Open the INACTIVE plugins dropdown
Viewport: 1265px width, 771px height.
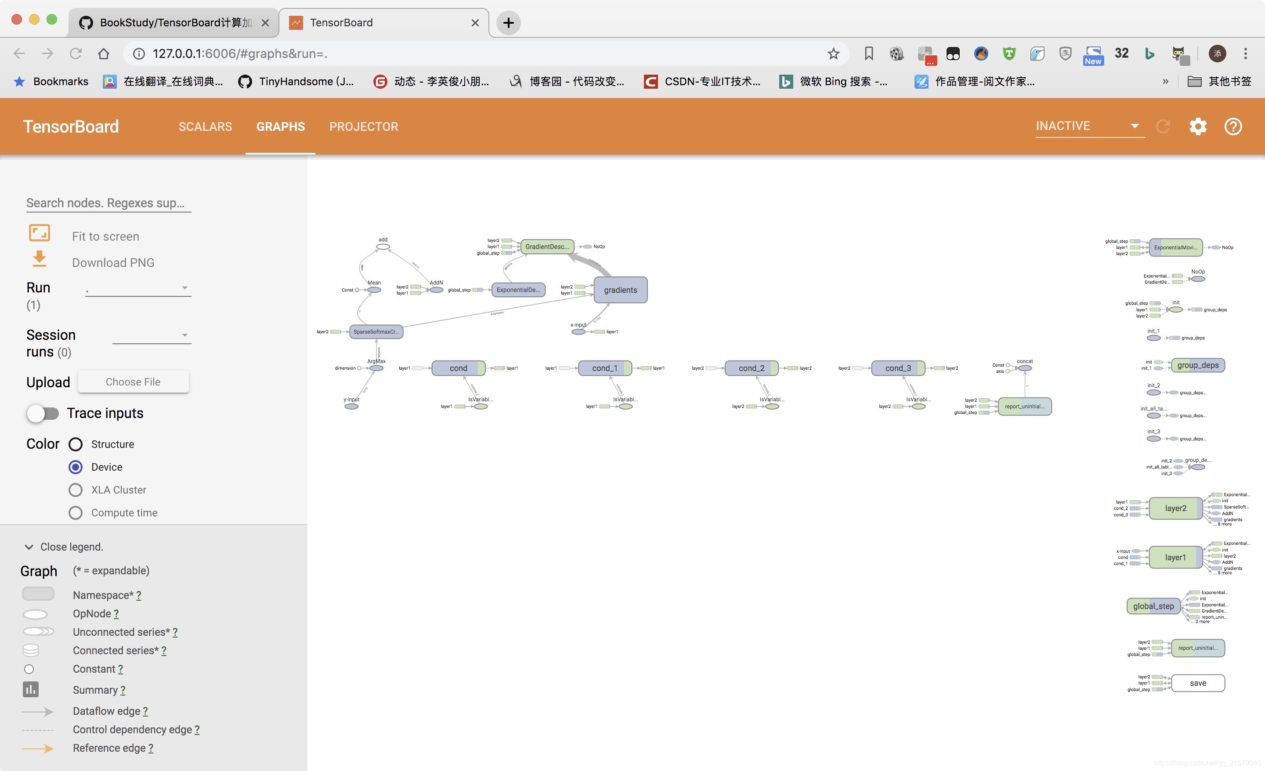click(x=1089, y=126)
